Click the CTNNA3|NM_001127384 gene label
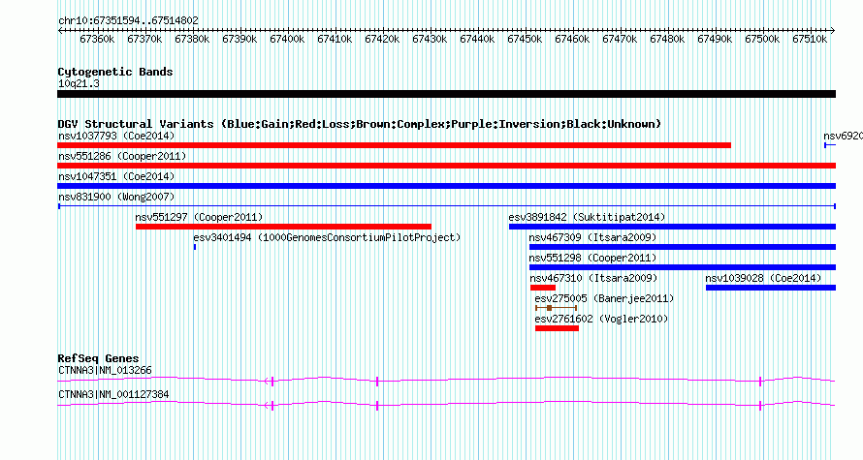Screen dimensions: 863x460 pos(113,394)
